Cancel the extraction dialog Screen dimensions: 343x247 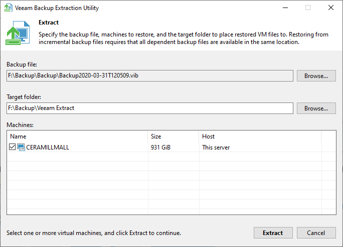pos(316,233)
